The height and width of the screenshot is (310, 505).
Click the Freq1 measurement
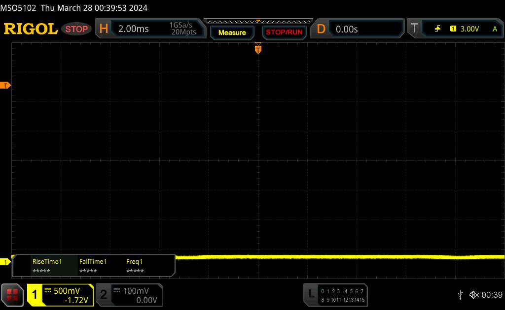coord(135,266)
